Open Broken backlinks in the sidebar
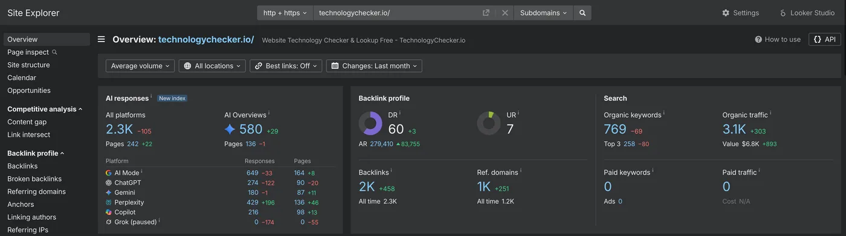The height and width of the screenshot is (236, 846). pos(34,179)
